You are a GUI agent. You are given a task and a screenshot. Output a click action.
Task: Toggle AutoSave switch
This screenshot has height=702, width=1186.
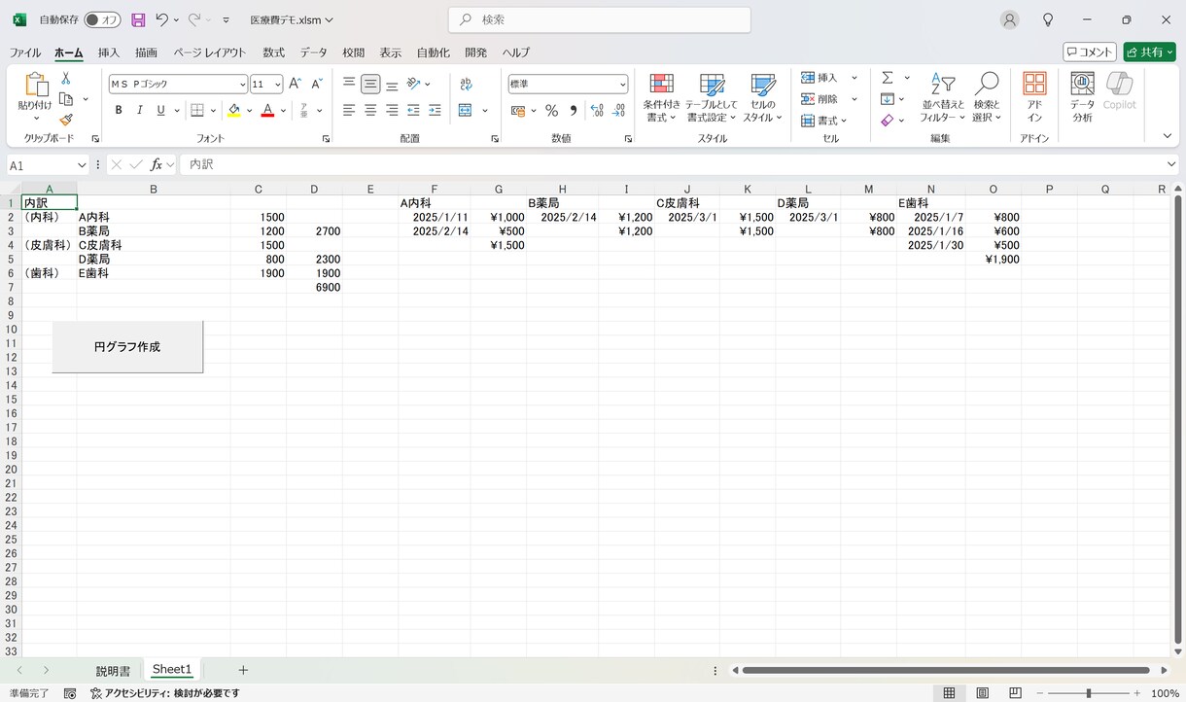(x=102, y=19)
